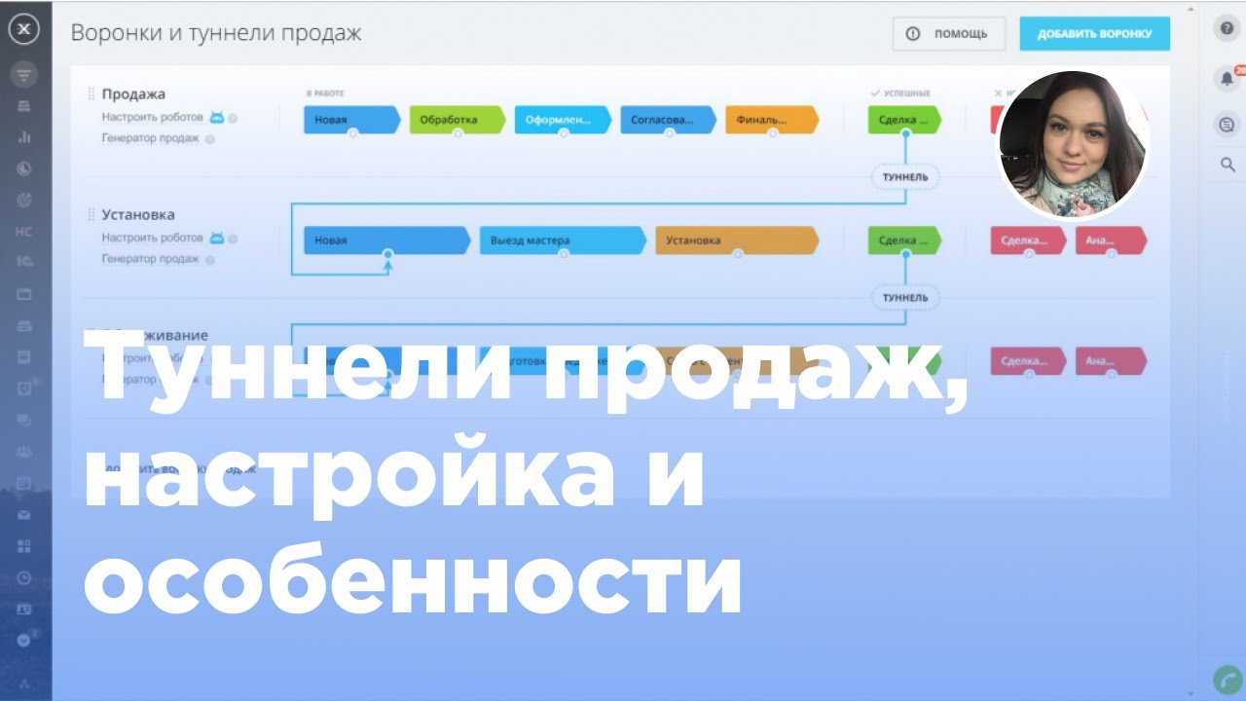The height and width of the screenshot is (701, 1246).
Task: Select green Сделка ... stage in Установка row
Action: (904, 240)
